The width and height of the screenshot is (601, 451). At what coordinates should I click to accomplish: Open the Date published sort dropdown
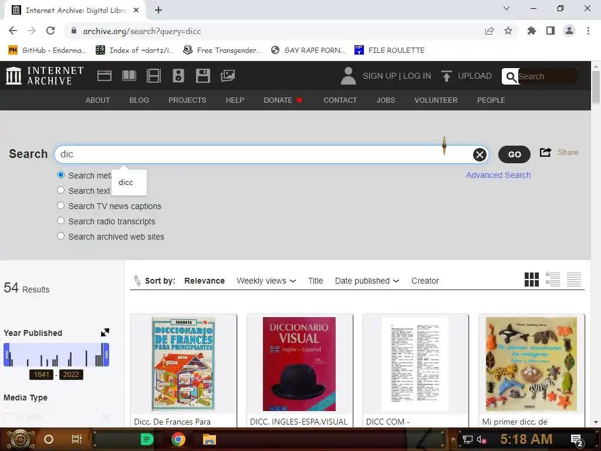tap(367, 281)
